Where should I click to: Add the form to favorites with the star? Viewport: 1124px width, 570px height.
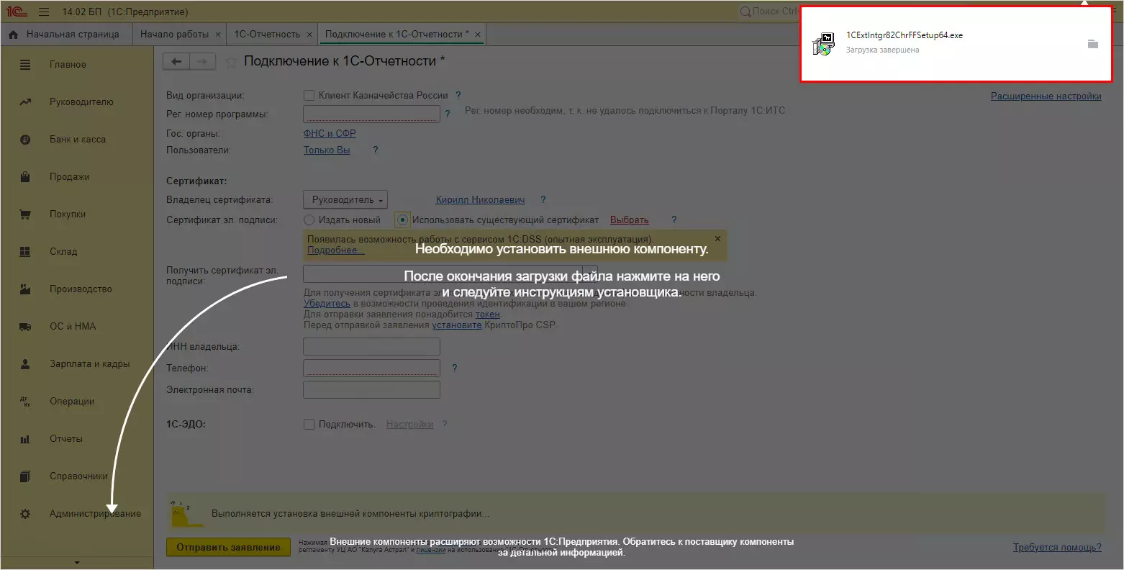(x=231, y=62)
